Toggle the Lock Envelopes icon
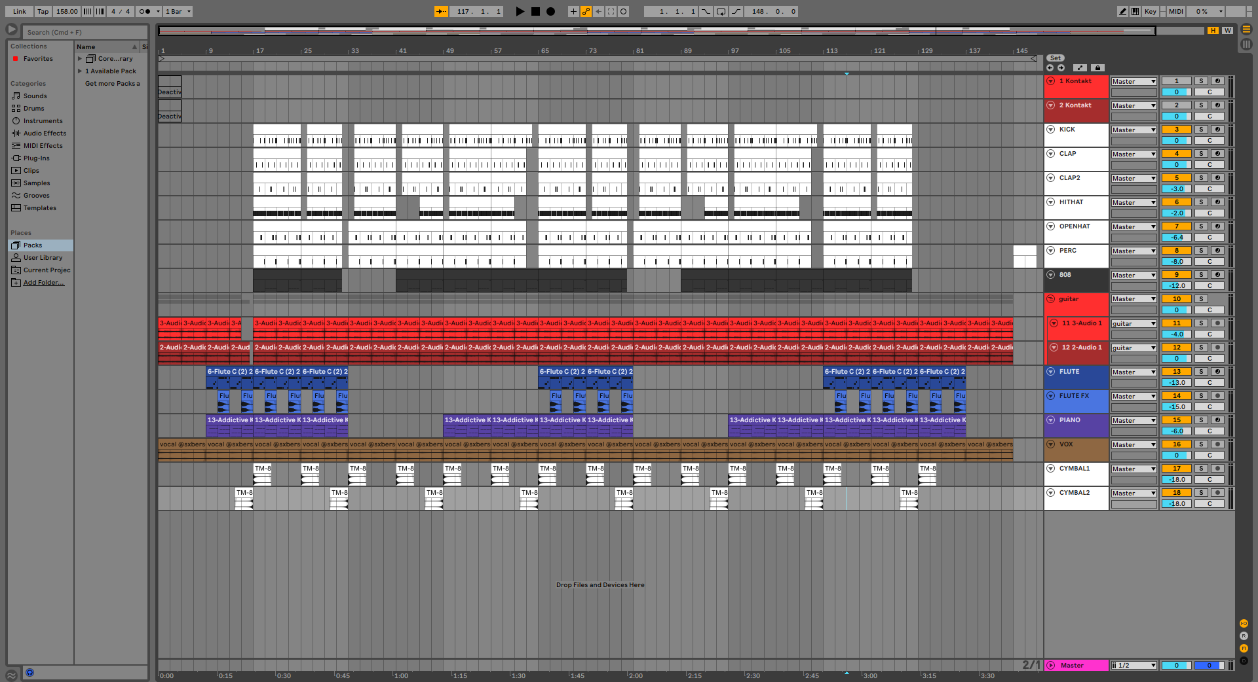This screenshot has height=682, width=1258. (1098, 67)
